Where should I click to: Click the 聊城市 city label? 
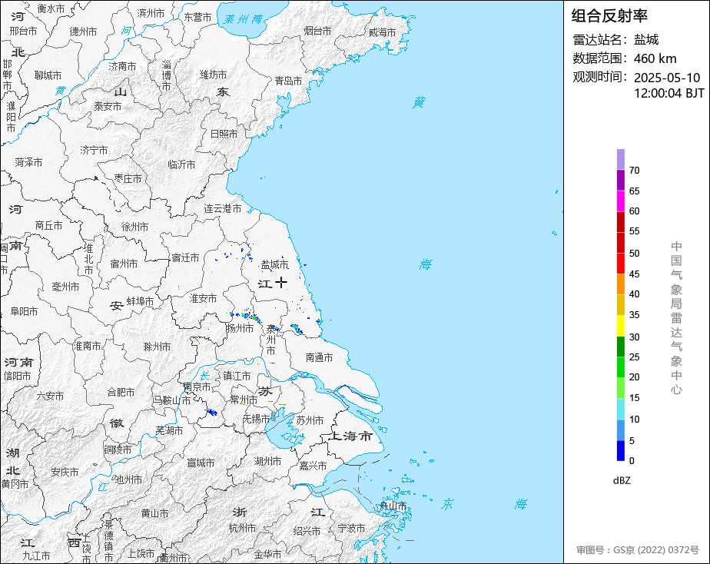click(48, 75)
